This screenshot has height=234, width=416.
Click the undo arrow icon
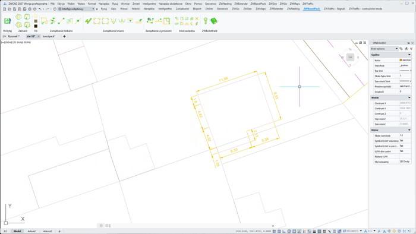point(40,9)
